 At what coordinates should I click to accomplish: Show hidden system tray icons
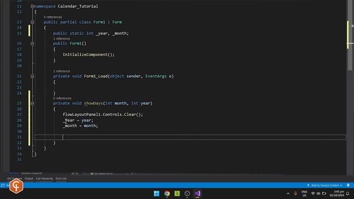[288, 193]
